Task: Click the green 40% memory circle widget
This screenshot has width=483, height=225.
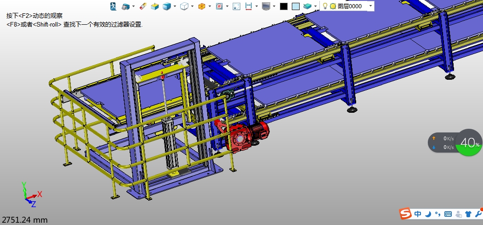Action: pos(469,143)
